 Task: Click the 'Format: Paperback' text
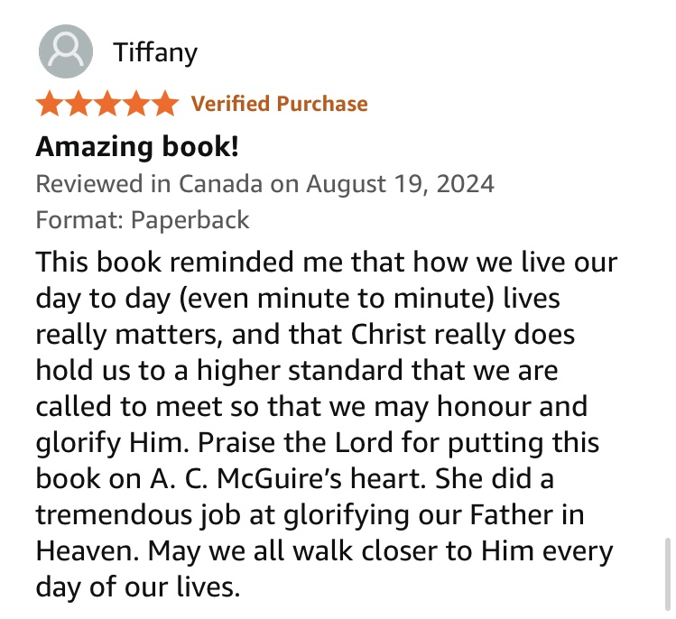(142, 219)
